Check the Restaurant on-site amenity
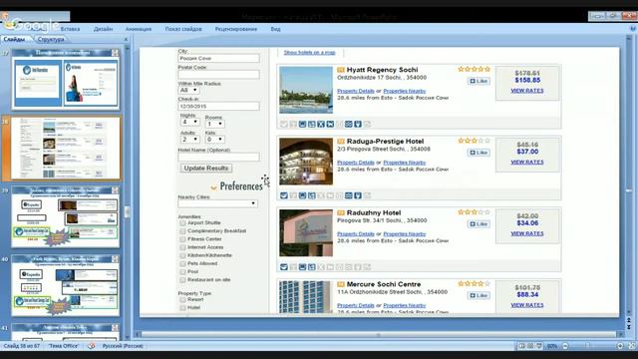This screenshot has width=638, height=359. click(182, 280)
